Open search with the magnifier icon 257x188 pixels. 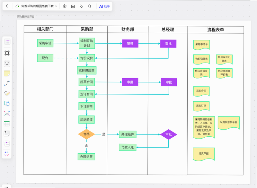(x=90, y=6)
